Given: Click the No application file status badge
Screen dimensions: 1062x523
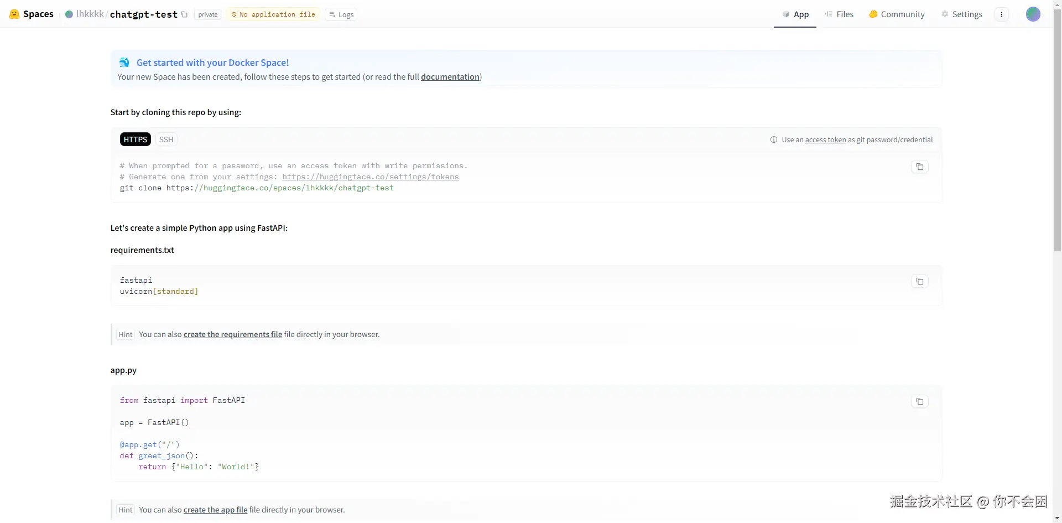Looking at the screenshot, I should pyautogui.click(x=273, y=14).
